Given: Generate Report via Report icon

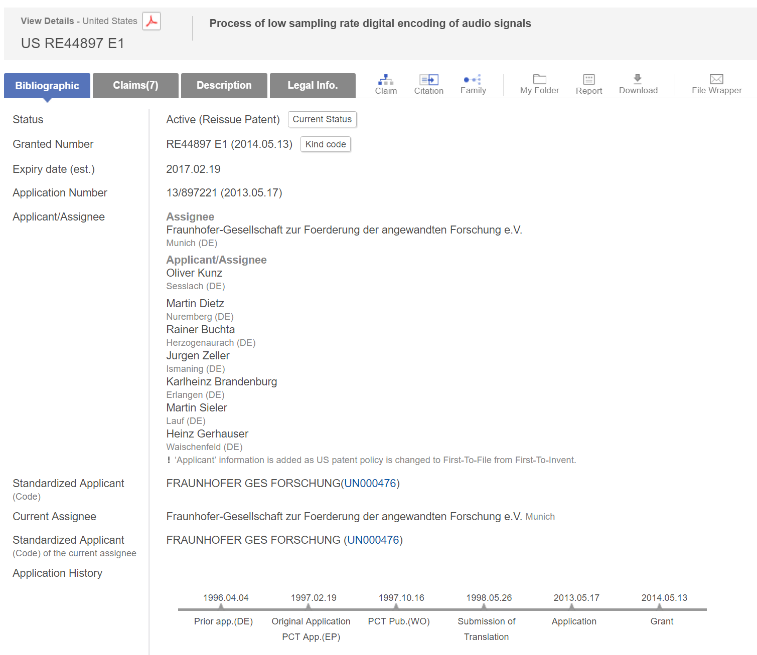Looking at the screenshot, I should point(588,80).
